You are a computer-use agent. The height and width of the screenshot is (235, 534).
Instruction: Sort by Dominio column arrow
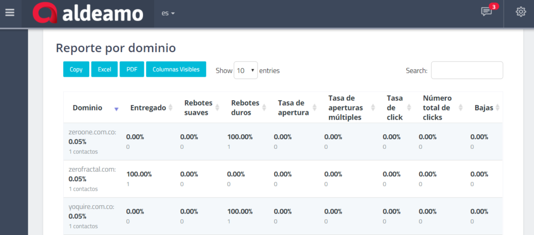coord(116,109)
